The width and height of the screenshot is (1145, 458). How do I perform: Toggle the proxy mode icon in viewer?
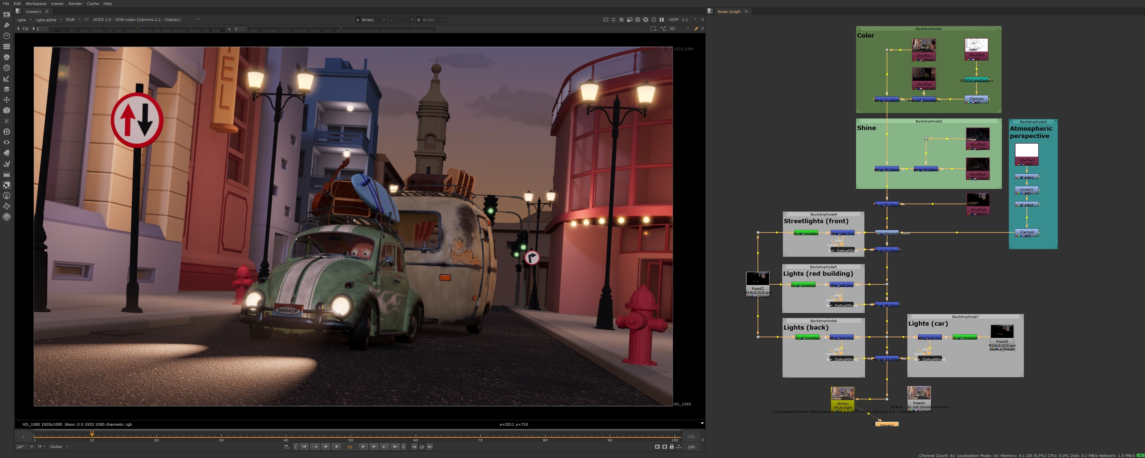pos(629,20)
